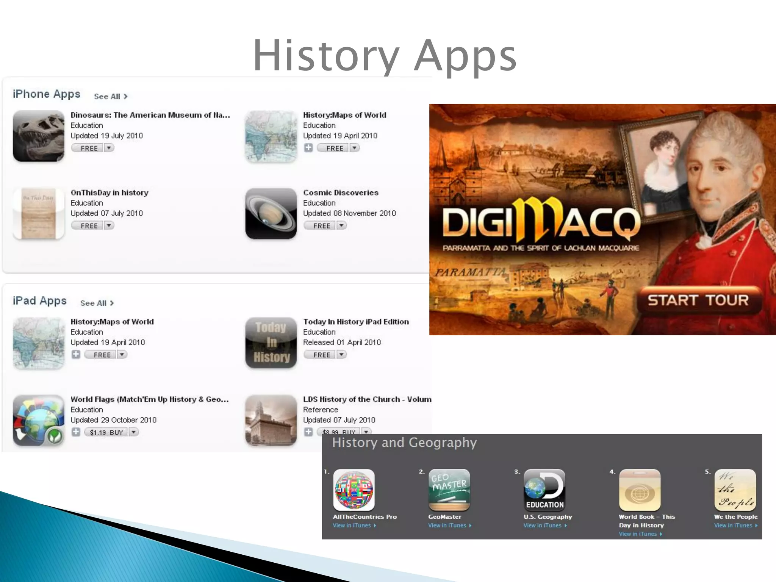Open LDS History of the Church title

tap(367, 399)
